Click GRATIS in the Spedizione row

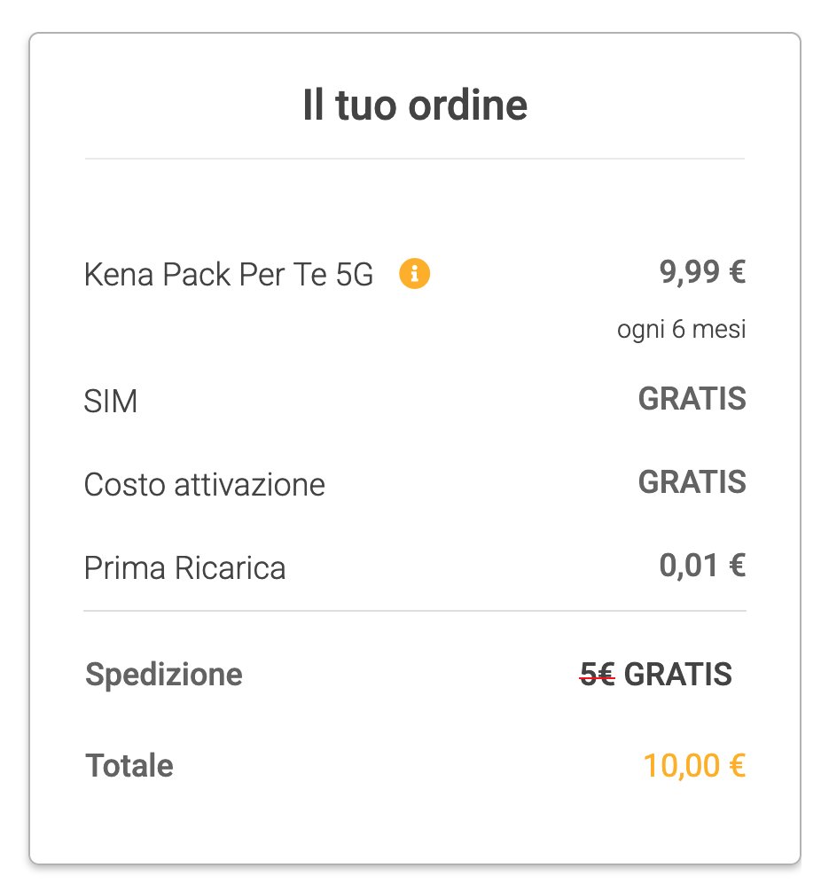pos(678,675)
